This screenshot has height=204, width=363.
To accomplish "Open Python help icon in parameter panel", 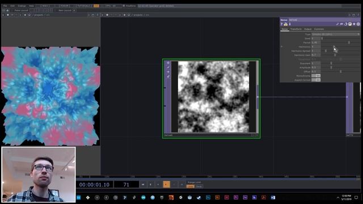I will click(286, 24).
